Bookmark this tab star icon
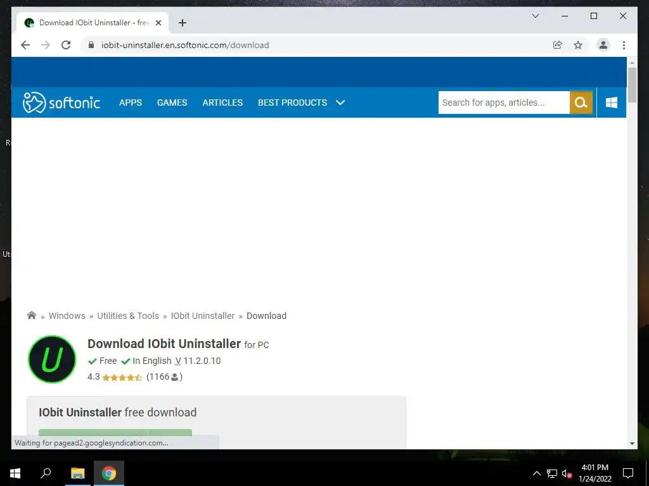 pos(578,45)
